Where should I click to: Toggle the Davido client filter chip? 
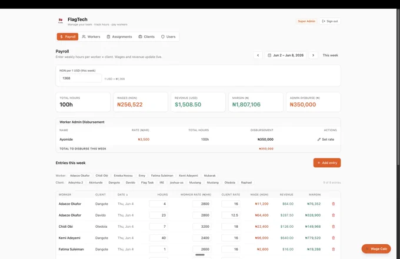(131, 182)
